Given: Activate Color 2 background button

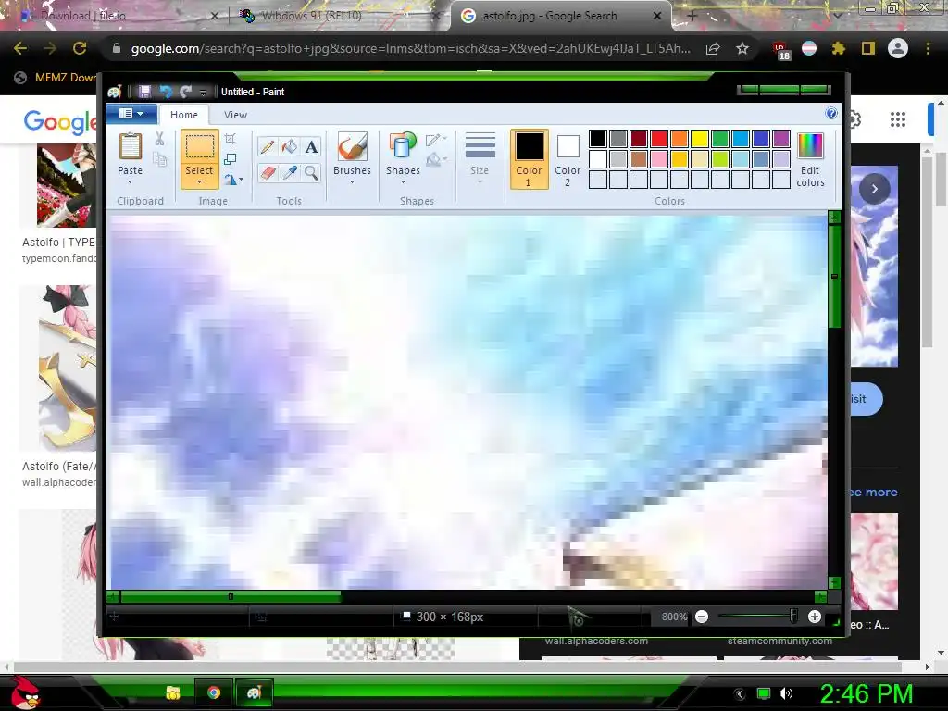Looking at the screenshot, I should (568, 159).
